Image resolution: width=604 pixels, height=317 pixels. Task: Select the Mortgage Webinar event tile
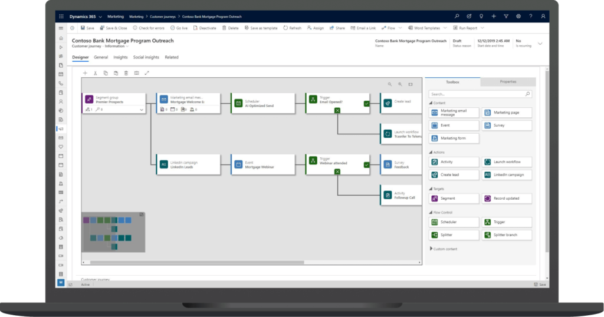[263, 164]
